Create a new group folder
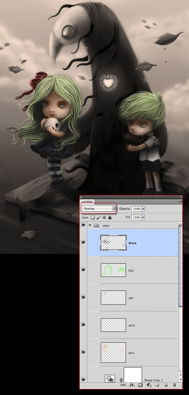 157,385
